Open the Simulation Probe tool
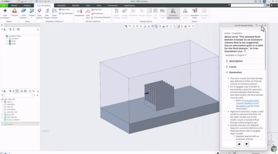Screen dimensions: 278x154 pyautogui.click(x=195, y=14)
